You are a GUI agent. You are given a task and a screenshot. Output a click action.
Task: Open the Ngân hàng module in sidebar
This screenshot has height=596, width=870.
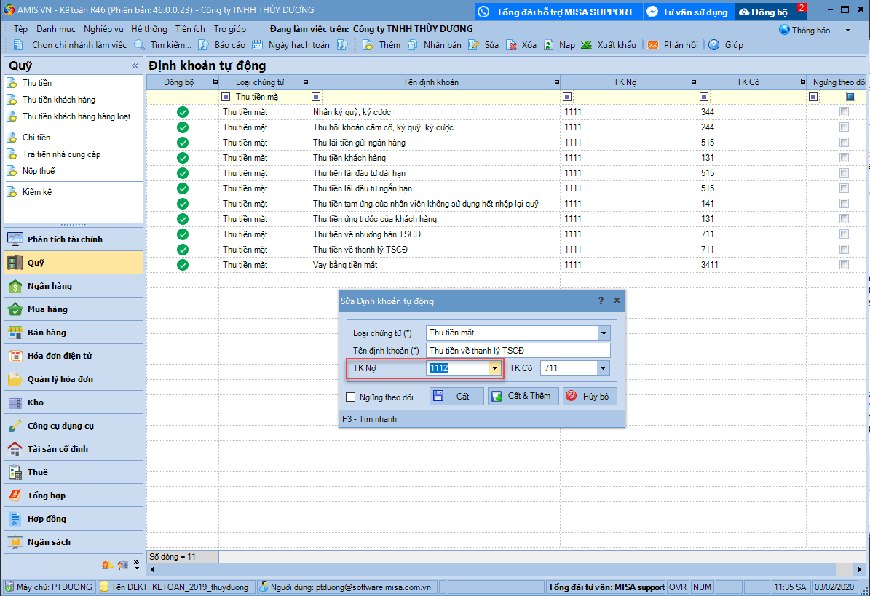(x=50, y=286)
